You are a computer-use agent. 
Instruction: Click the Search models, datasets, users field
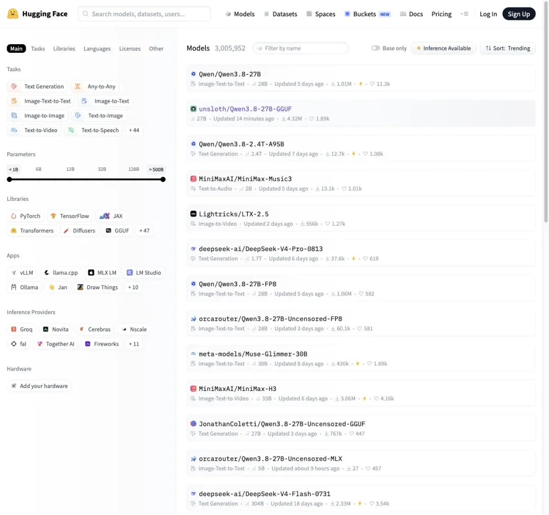click(144, 14)
